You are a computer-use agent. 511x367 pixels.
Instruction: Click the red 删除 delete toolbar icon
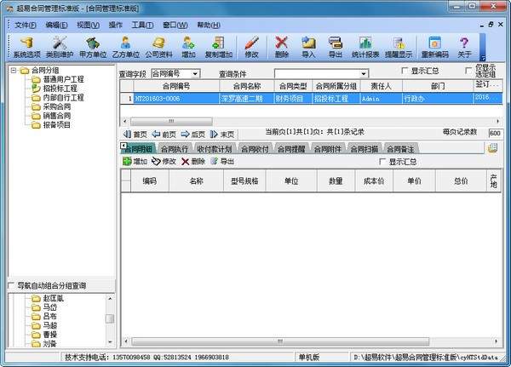tap(282, 46)
